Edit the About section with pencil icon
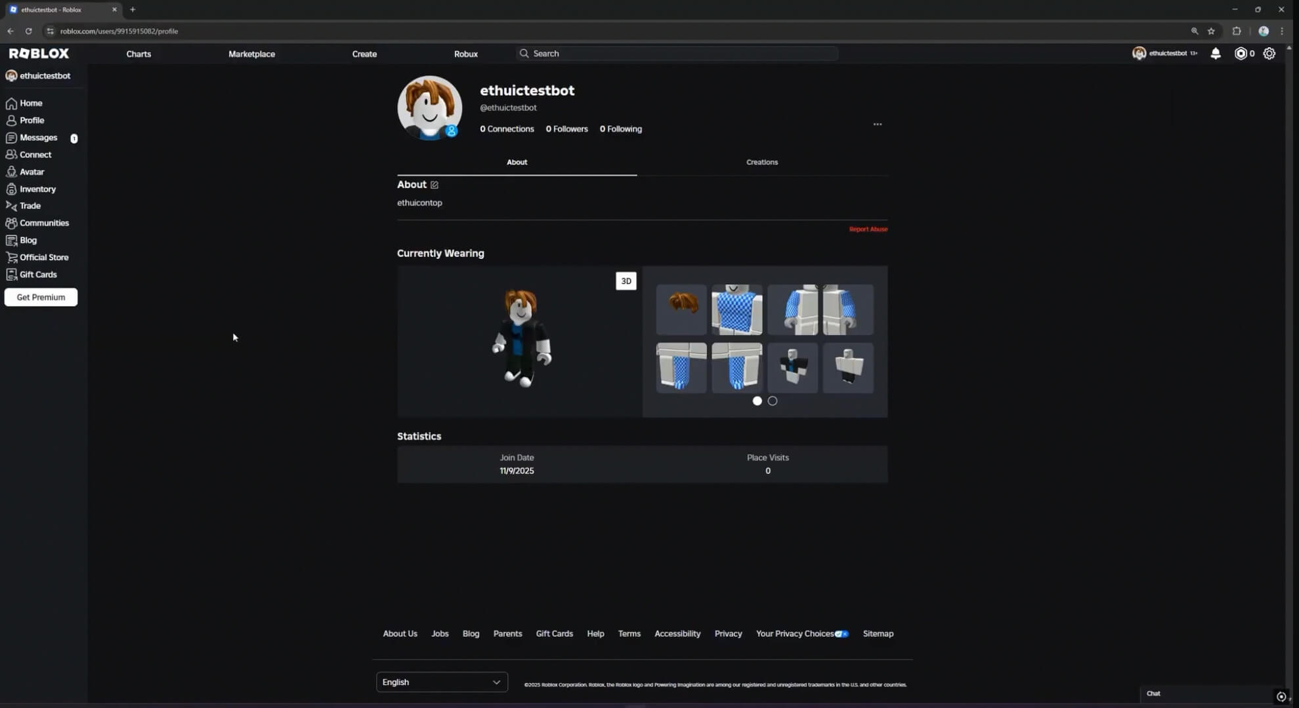The width and height of the screenshot is (1299, 708). tap(434, 185)
